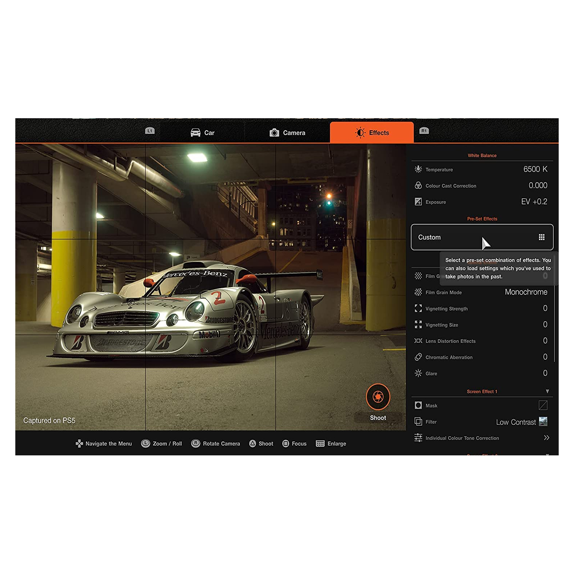Click the triangle Shoot hint icon
The height and width of the screenshot is (574, 574).
pos(253,444)
